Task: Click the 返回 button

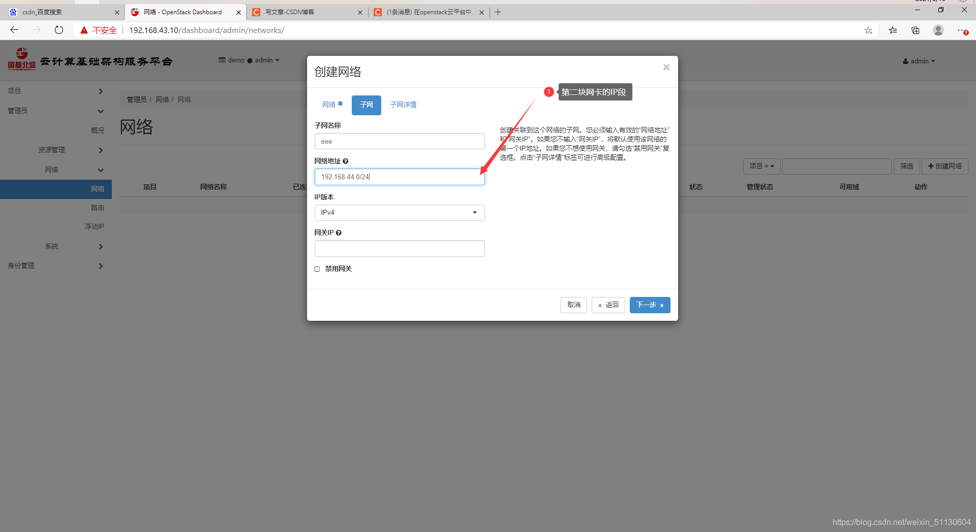Action: pos(608,305)
